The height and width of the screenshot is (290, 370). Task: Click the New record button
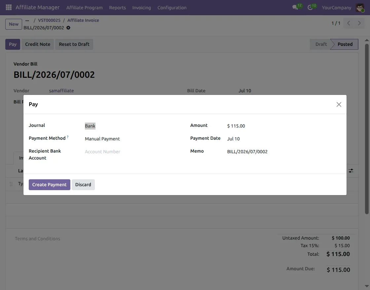click(x=14, y=24)
